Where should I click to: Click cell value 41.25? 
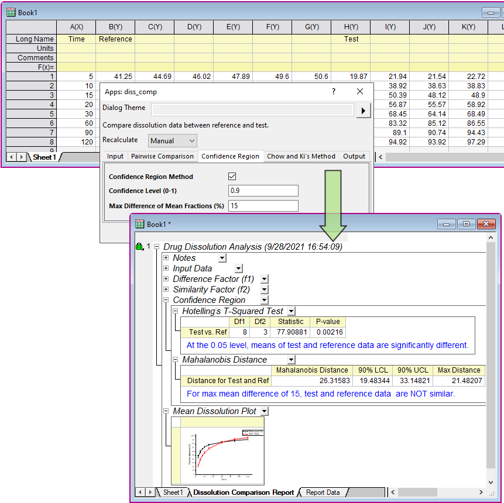(x=115, y=77)
